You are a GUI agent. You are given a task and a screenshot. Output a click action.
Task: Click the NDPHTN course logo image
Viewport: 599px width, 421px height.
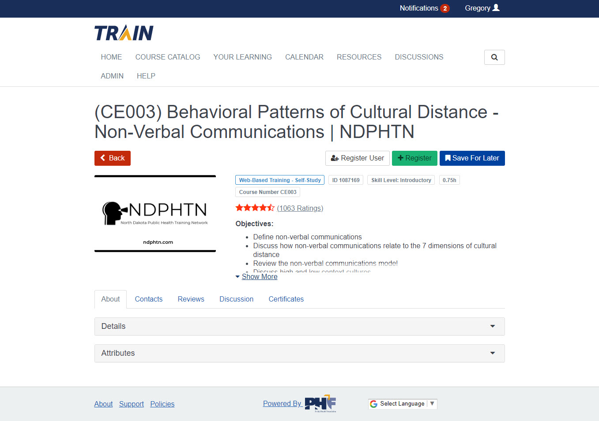pos(155,214)
